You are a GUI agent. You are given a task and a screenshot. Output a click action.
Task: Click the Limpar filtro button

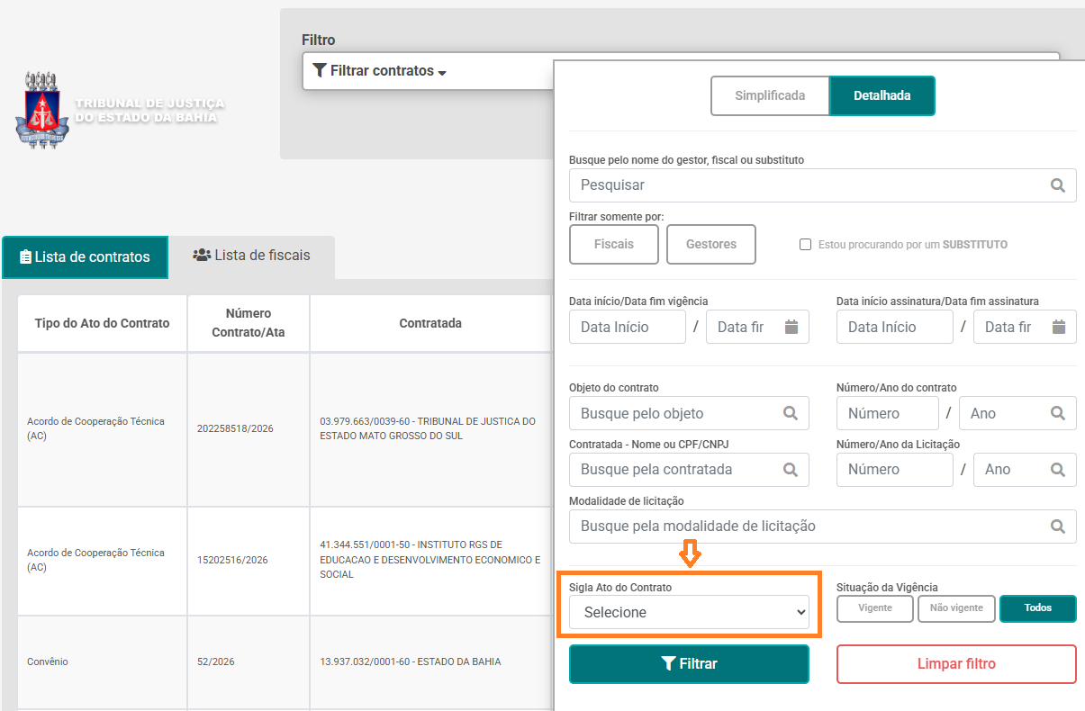(955, 664)
